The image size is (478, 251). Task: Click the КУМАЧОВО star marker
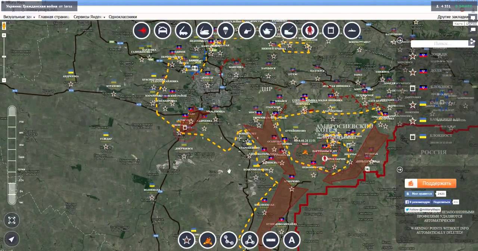[x=292, y=189]
